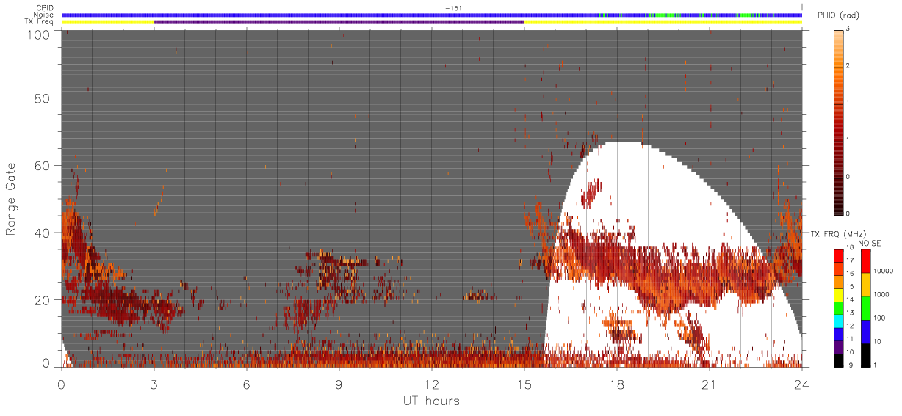Click the 20 tick label on the Range Gate axis
The image size is (902, 416).
pos(42,300)
